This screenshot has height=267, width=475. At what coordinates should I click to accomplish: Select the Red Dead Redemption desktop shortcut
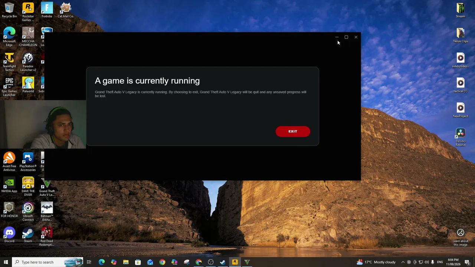(47, 237)
